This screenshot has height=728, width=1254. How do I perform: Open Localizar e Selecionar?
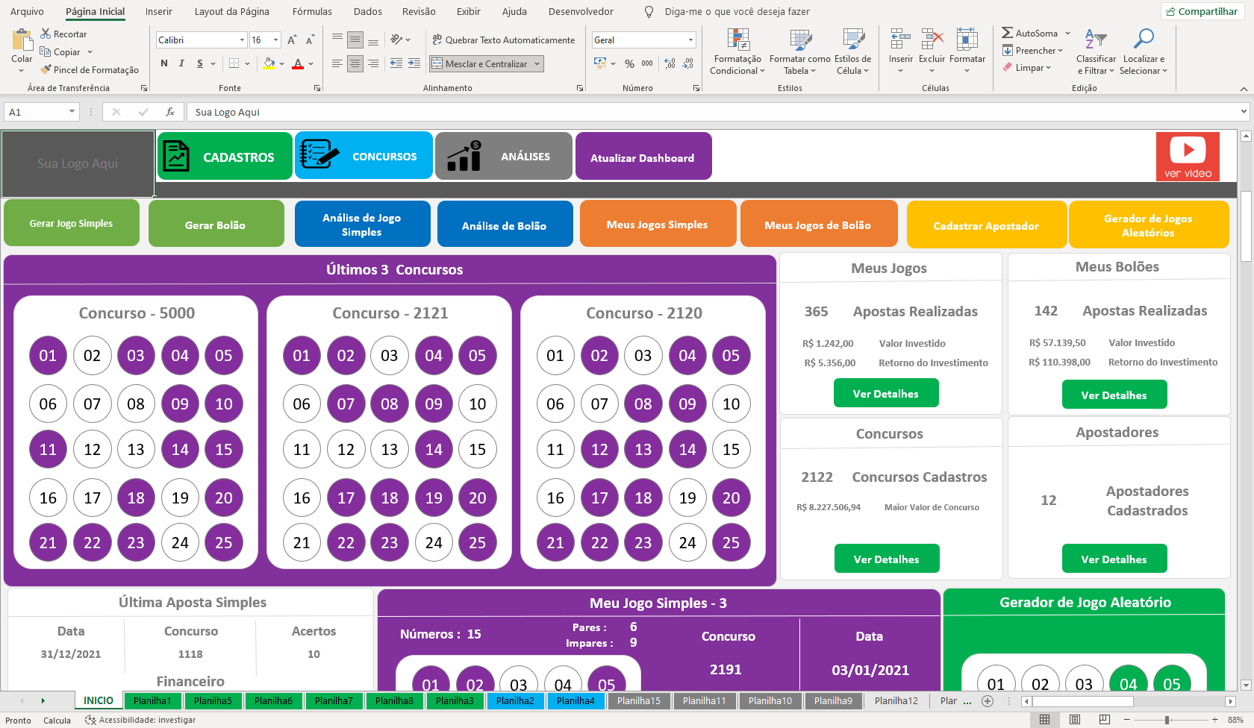(1144, 52)
